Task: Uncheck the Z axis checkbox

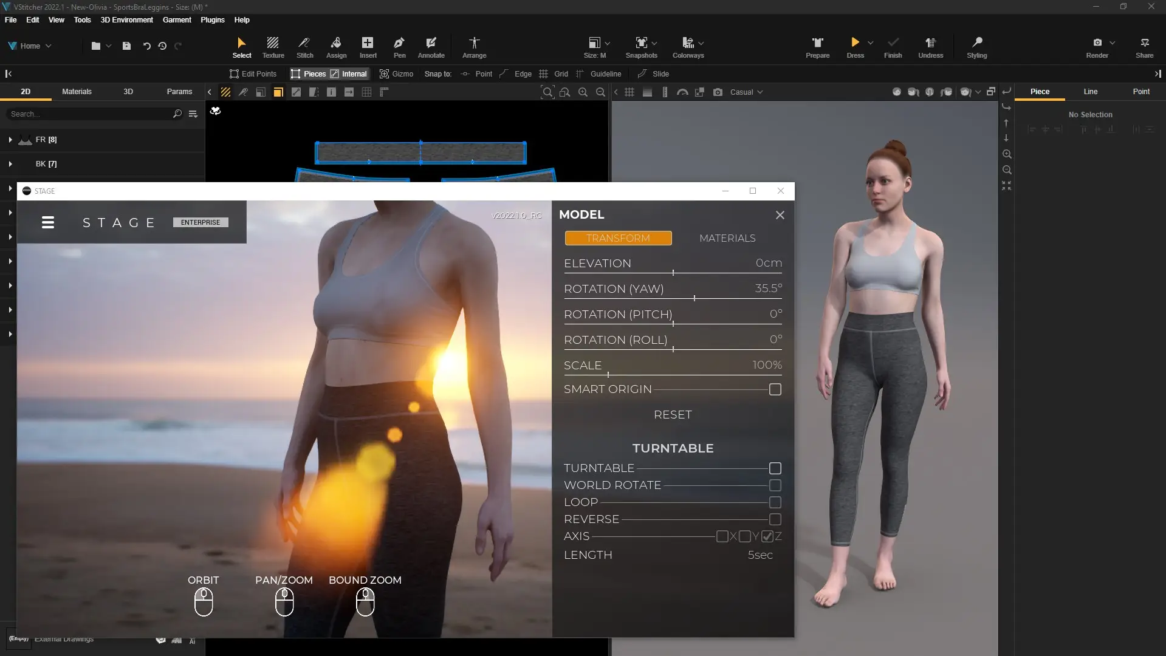Action: point(767,536)
